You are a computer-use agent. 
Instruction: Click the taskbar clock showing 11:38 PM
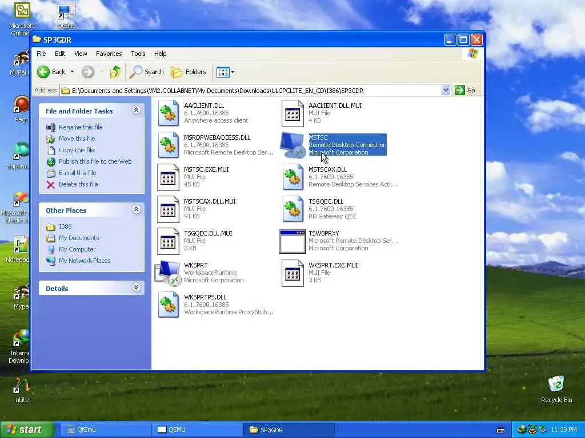(564, 430)
